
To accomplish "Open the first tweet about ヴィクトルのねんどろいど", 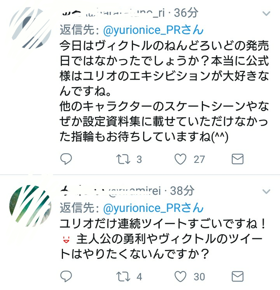I will [x=164, y=91].
